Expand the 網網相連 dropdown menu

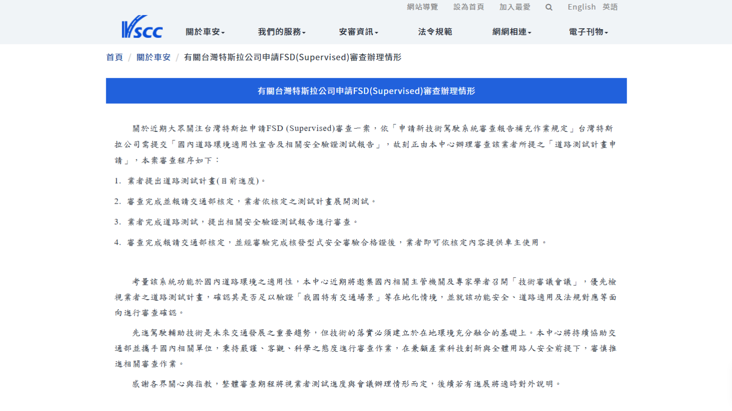(x=511, y=32)
